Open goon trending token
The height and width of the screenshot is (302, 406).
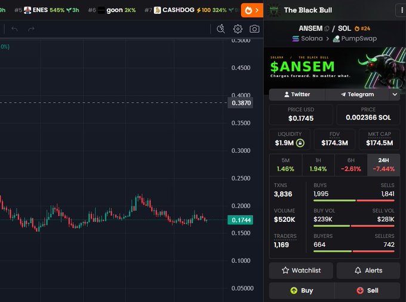pyautogui.click(x=112, y=10)
